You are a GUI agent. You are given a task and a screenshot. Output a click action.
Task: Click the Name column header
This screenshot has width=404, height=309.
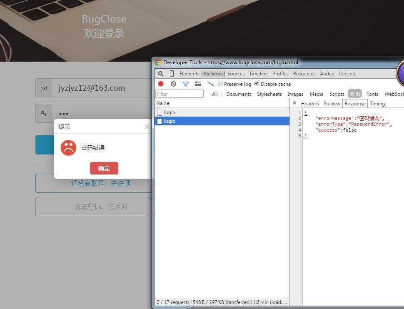pos(222,103)
